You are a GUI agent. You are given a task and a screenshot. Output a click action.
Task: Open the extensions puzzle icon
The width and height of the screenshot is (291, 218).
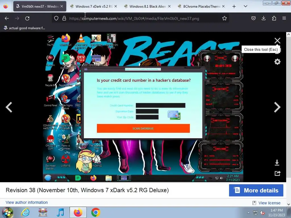[274, 18]
